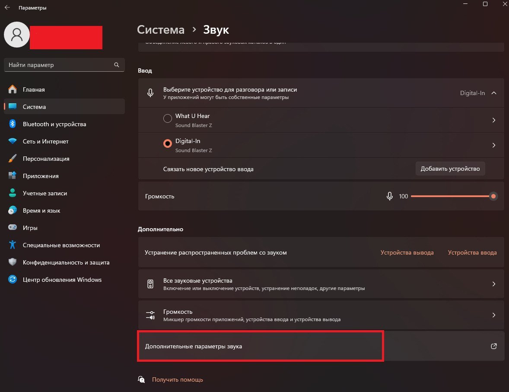
Task: Click the Все звуковые устройства title
Action: (198, 280)
